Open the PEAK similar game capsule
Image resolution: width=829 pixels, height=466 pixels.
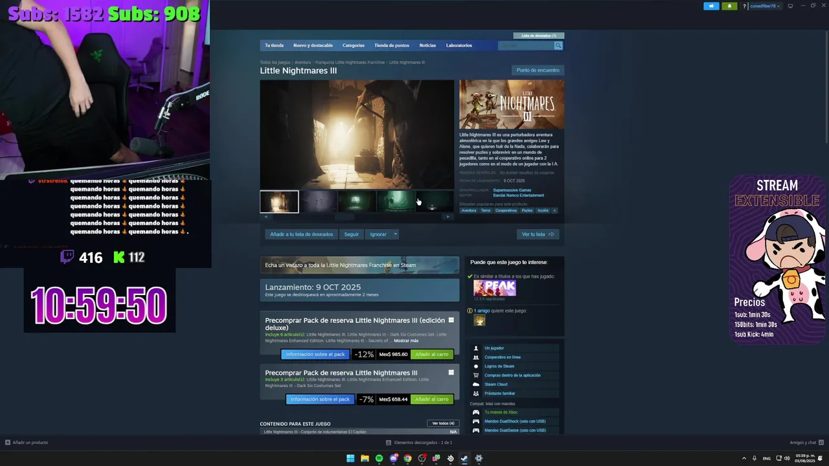click(495, 288)
